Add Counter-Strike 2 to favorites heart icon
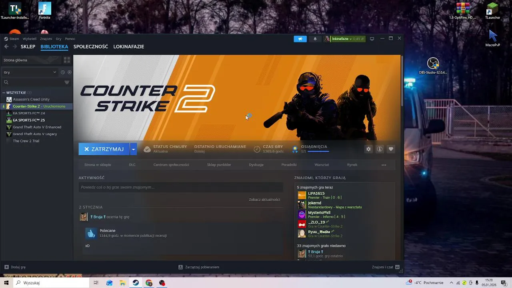The image size is (512, 288). pos(391,149)
